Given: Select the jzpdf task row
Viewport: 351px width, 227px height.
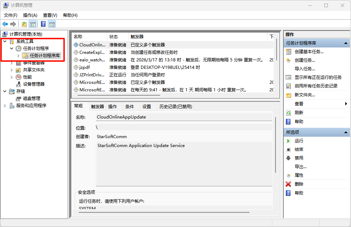Looking at the screenshot, I should [x=84, y=67].
